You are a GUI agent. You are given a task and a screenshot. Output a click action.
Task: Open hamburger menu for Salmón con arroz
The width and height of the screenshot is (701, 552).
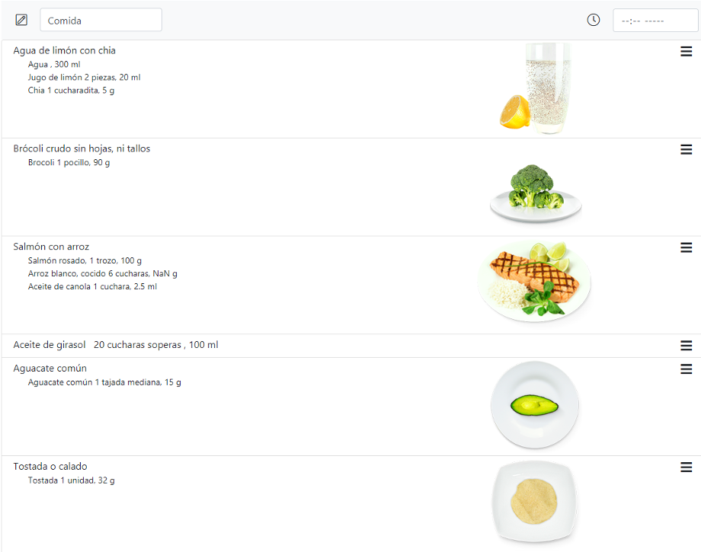click(687, 247)
